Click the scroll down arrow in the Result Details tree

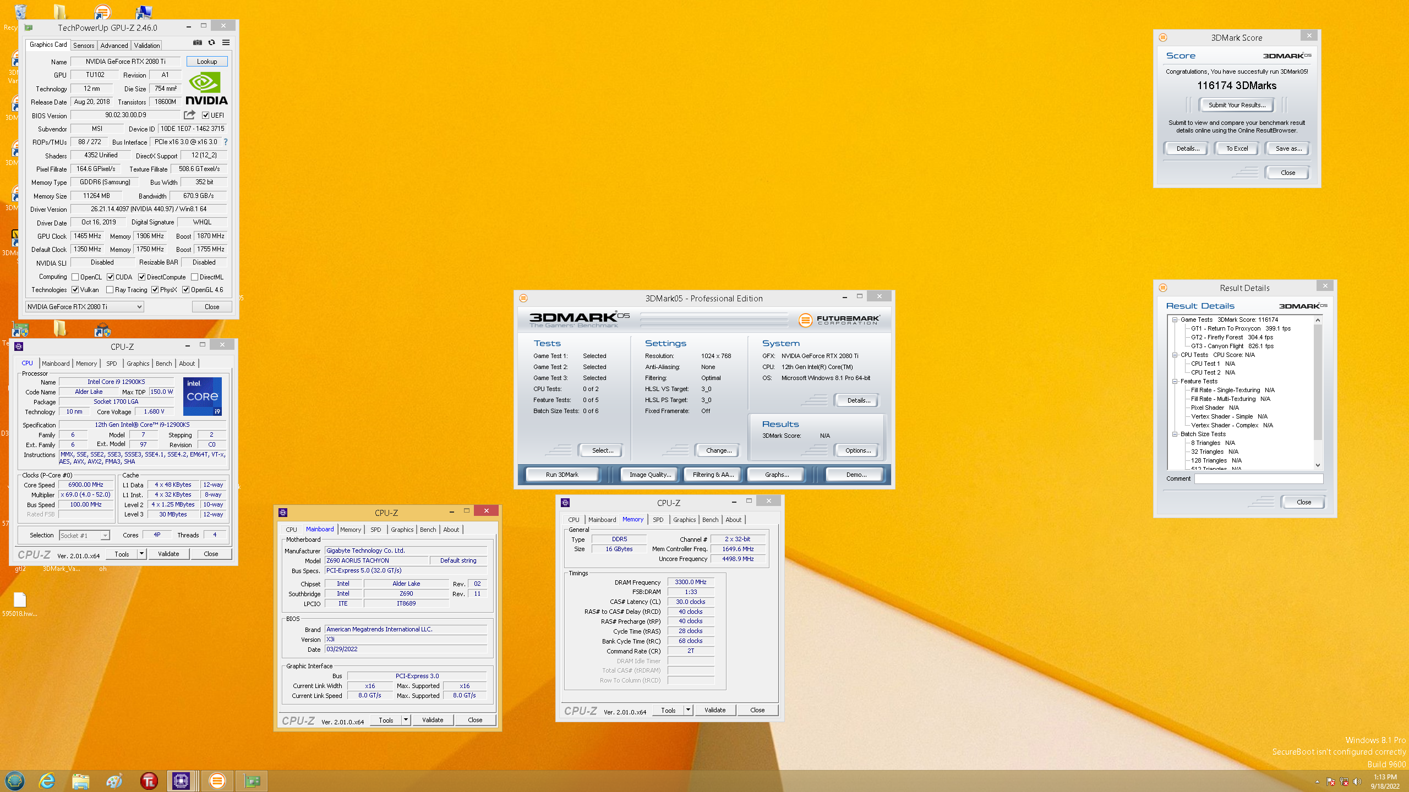pos(1318,465)
